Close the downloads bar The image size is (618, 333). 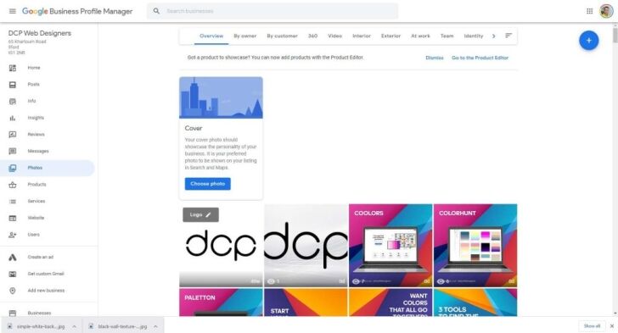(612, 326)
